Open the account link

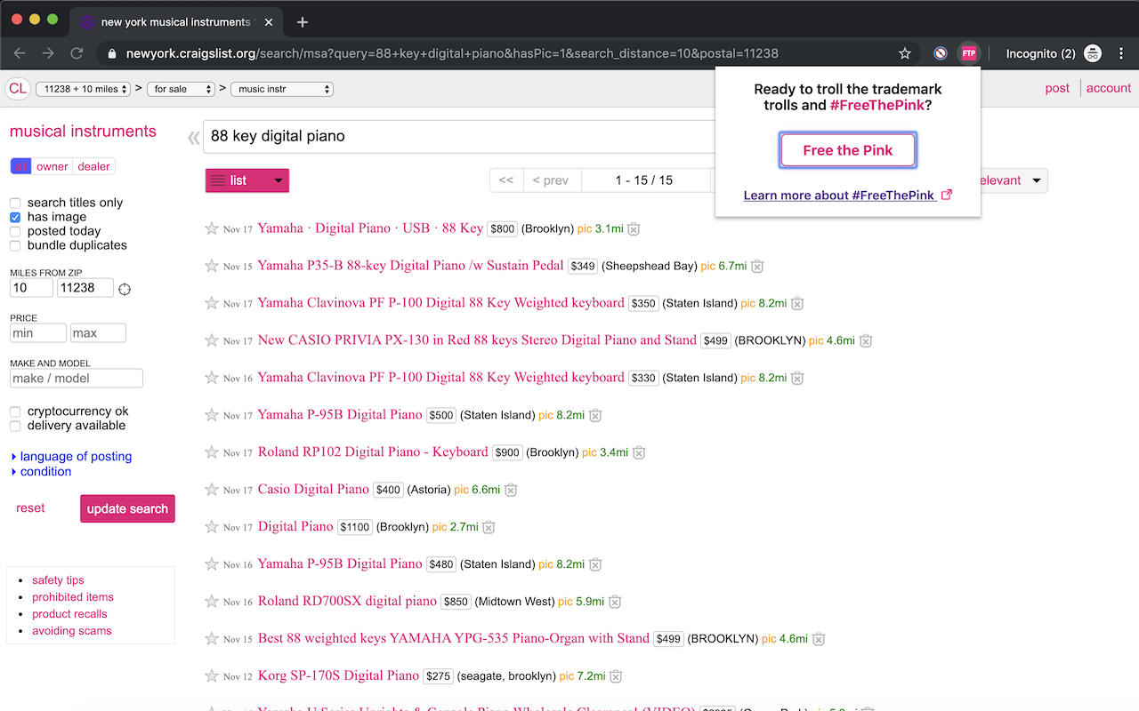point(1109,88)
